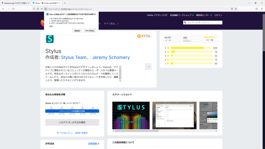The width and height of the screenshot is (265, 149).
Task: Open a new tab with the plus icon
Action: 65,3
